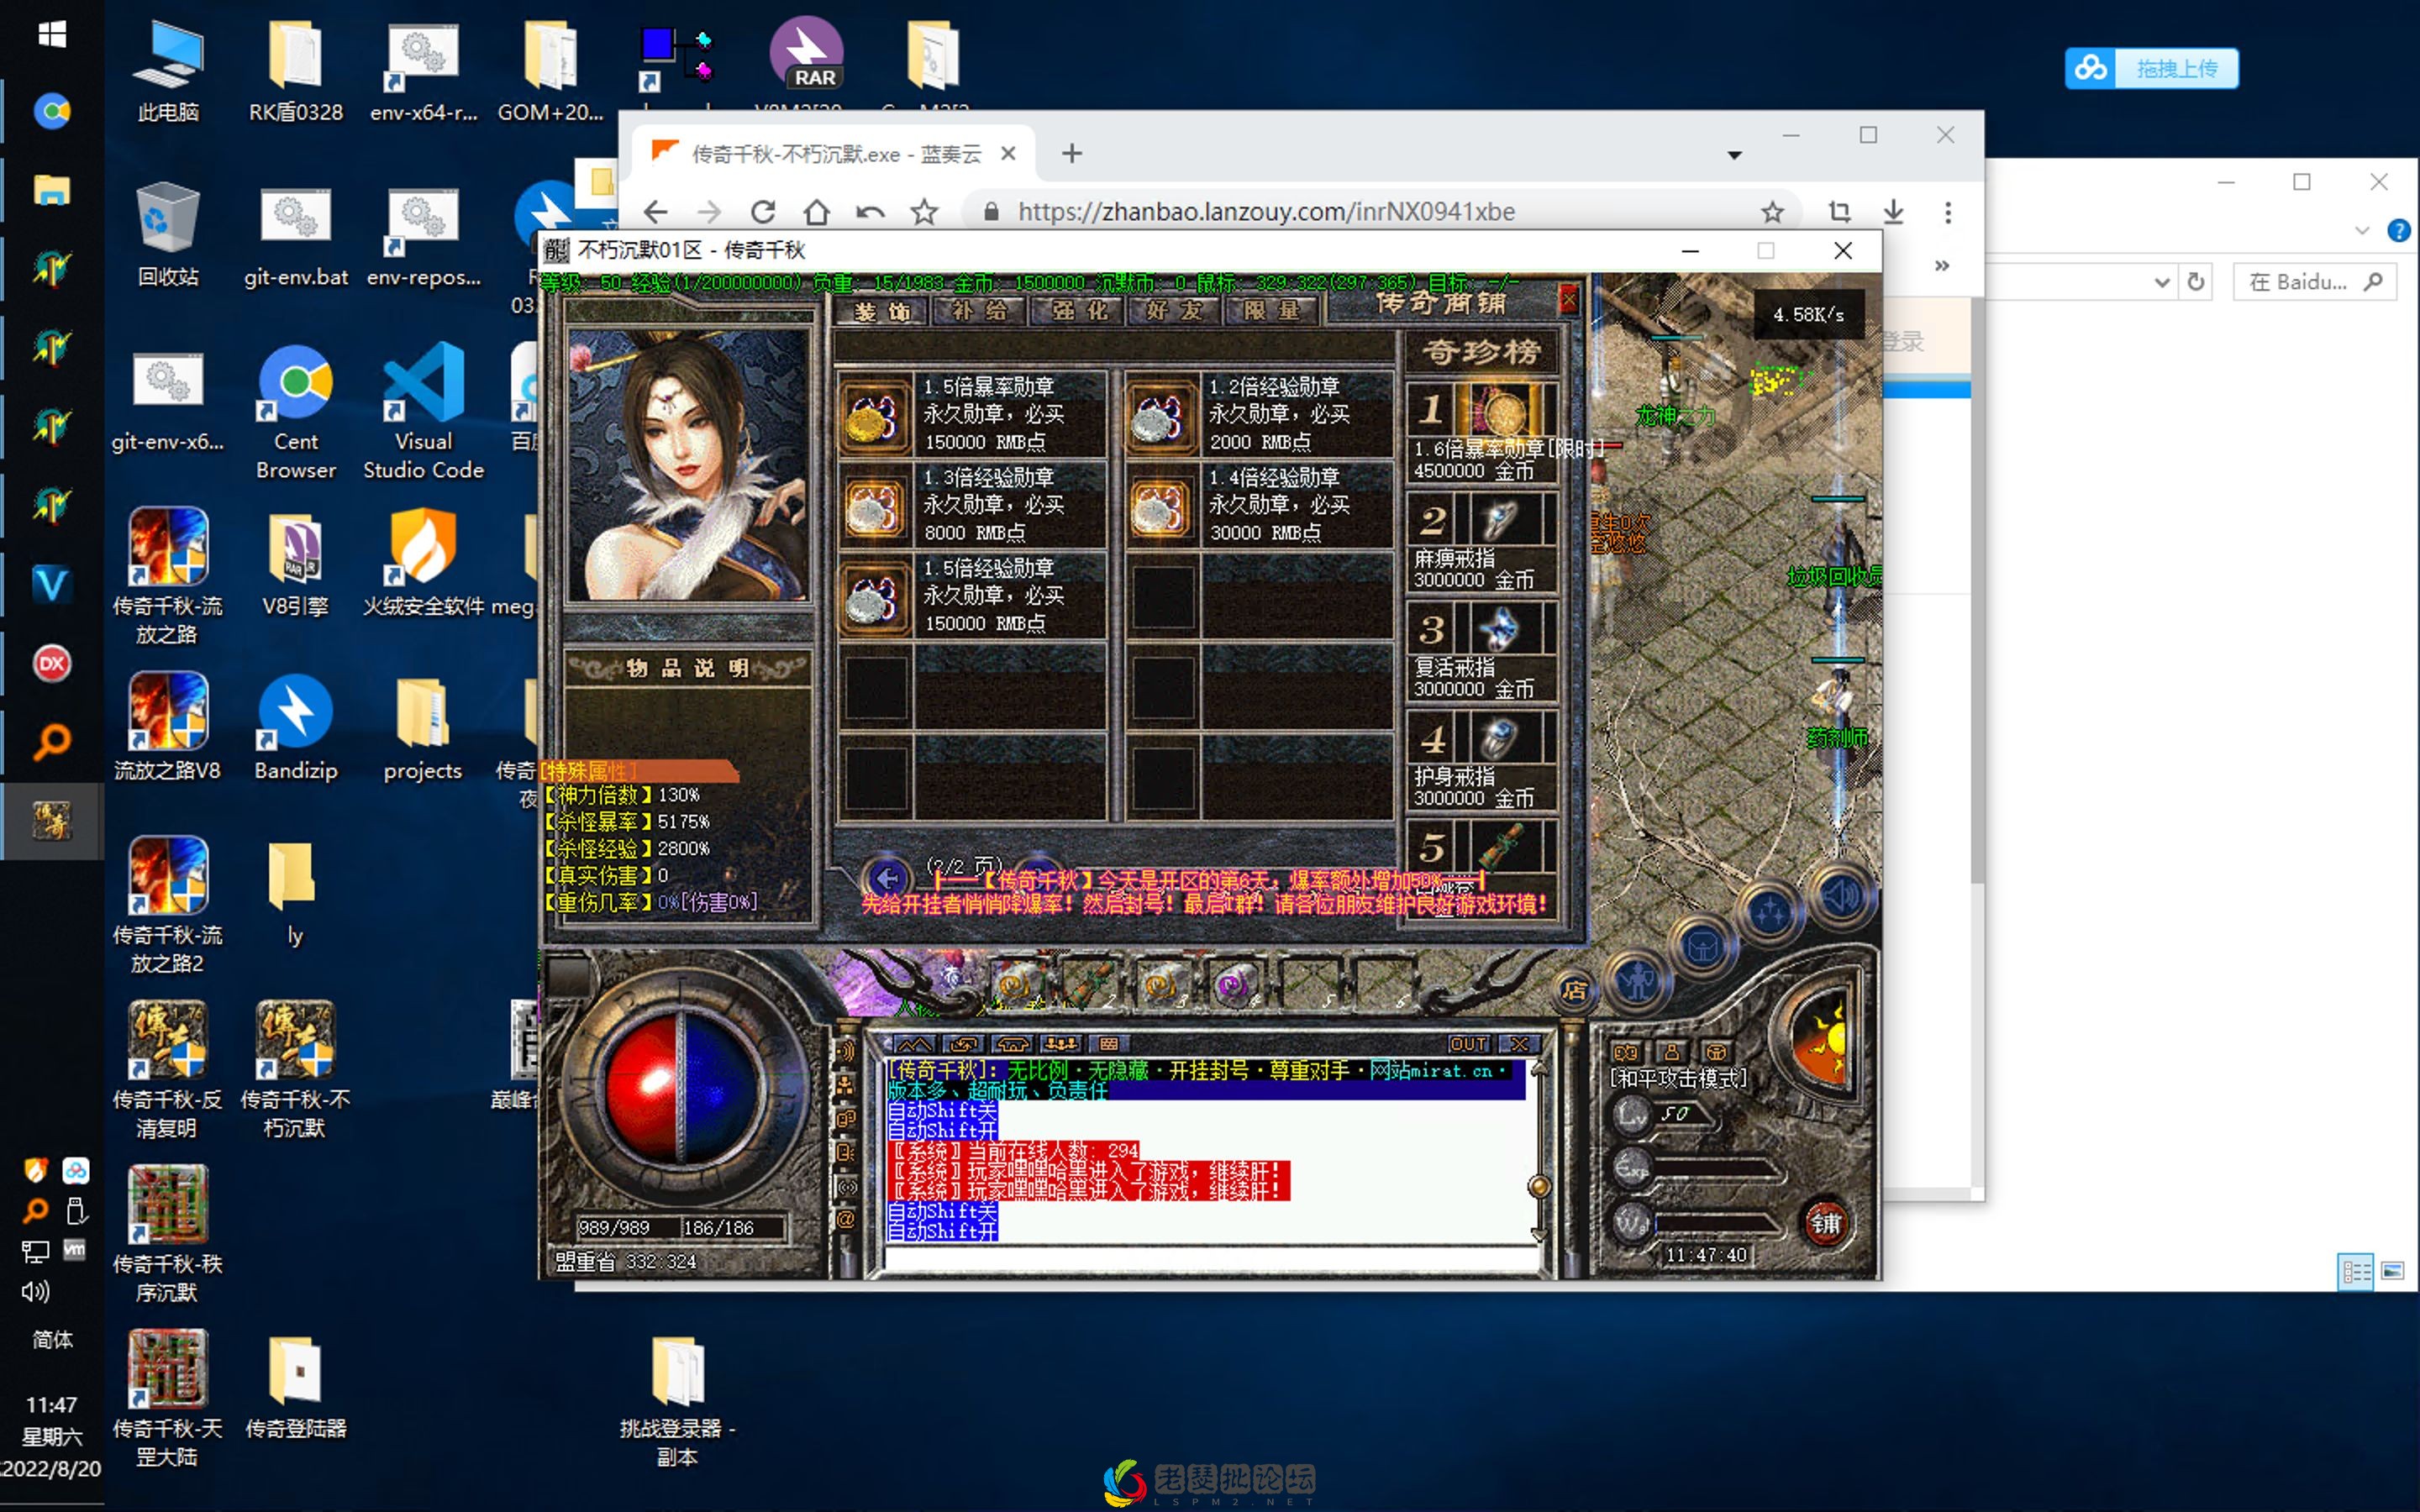The image size is (2420, 1512).
Task: Expand Explorer address history dropdown
Action: click(2161, 282)
